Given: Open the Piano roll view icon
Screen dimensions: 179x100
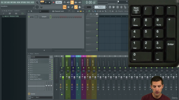Looking at the screenshot, I should coord(114,7).
